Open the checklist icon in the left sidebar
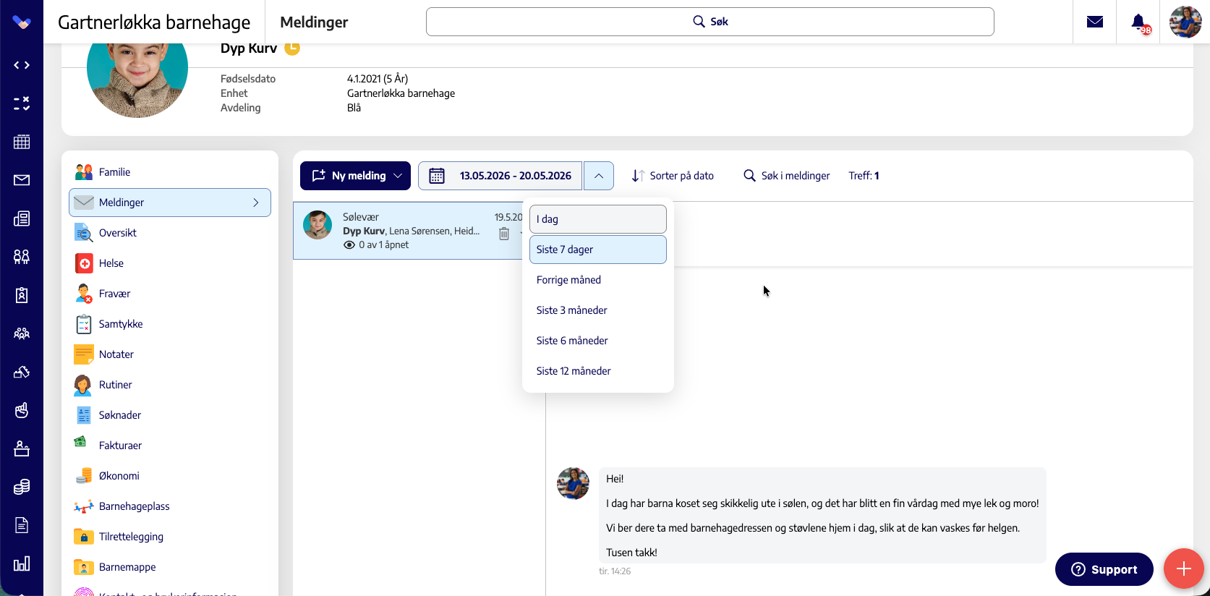This screenshot has width=1210, height=596. [22, 103]
